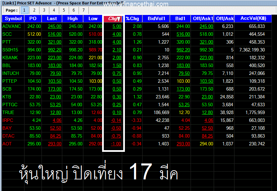Click the AccVal(K฿) column header
The image size is (277, 191).
click(x=253, y=18)
